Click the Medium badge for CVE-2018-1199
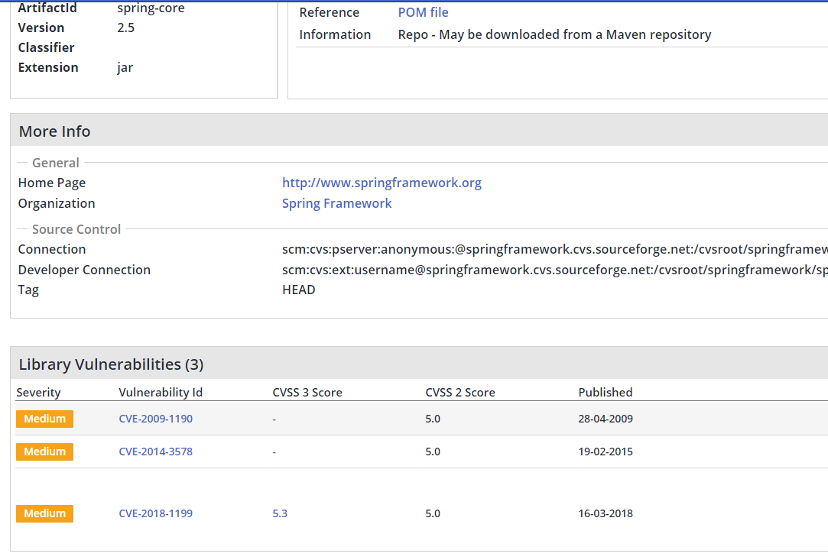Image resolution: width=828 pixels, height=560 pixels. (x=44, y=513)
